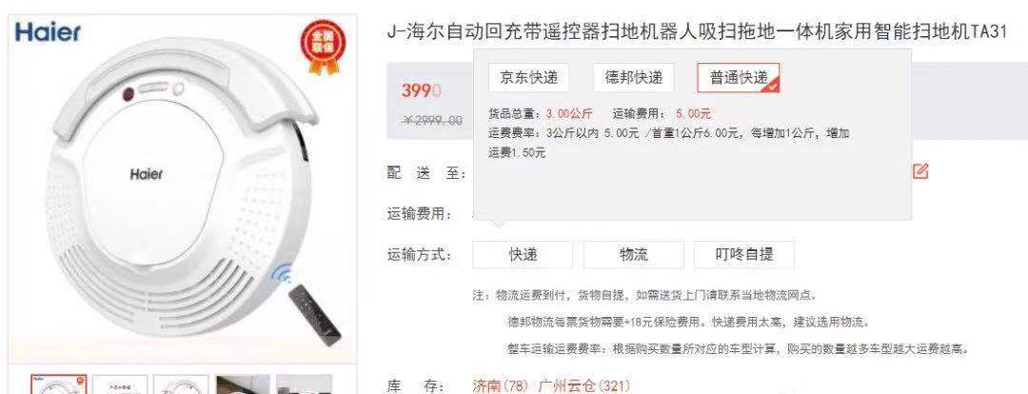
Task: Click the product title ending in TA31
Action: point(697,32)
